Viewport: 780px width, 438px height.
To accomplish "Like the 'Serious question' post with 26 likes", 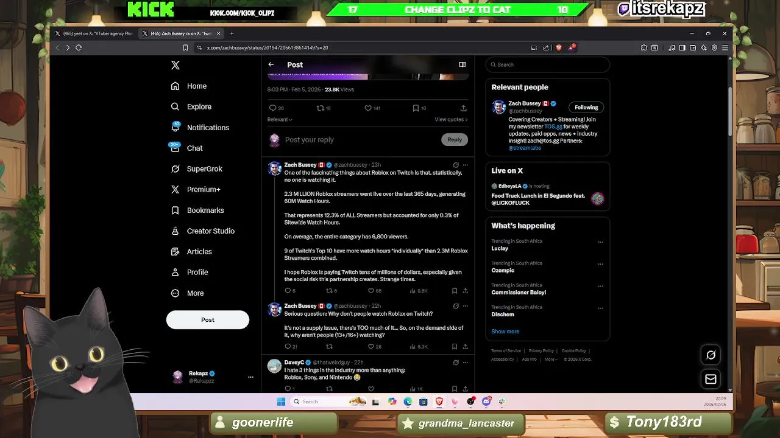I will coord(371,347).
